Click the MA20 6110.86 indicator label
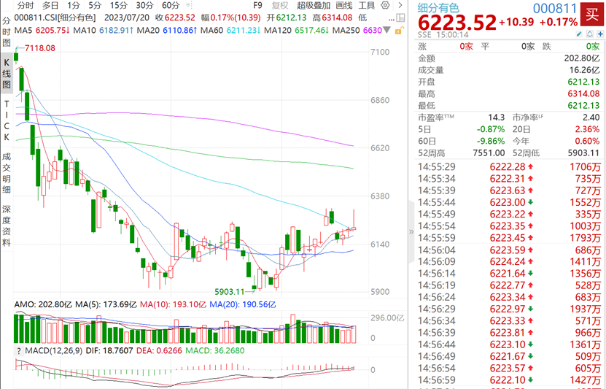 (167, 30)
